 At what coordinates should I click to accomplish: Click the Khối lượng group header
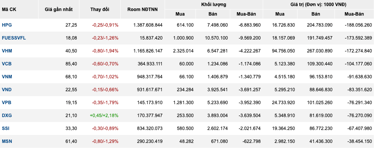213,5
